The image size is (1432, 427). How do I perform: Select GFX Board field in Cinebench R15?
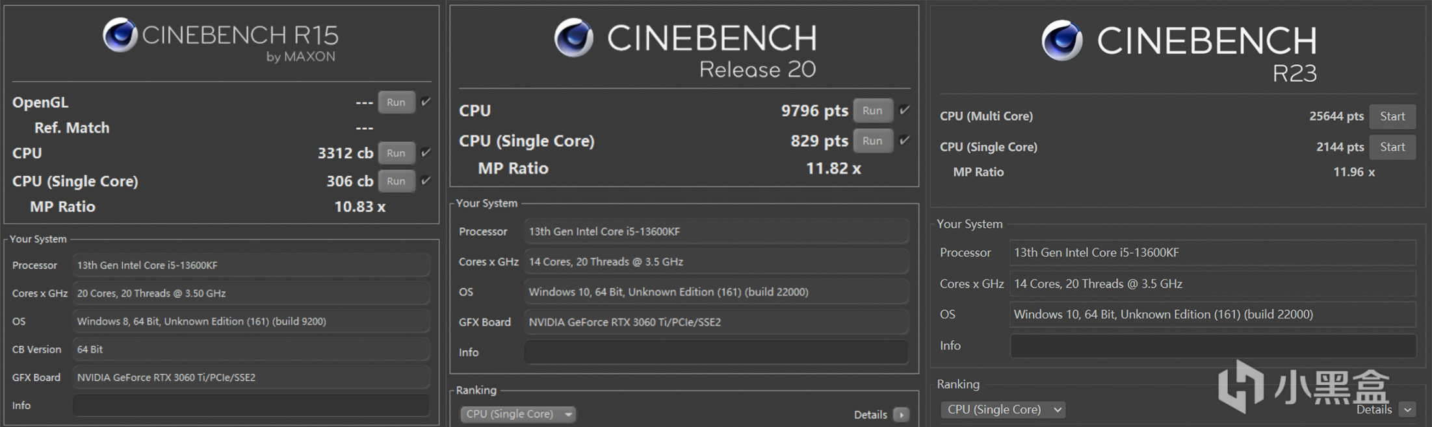[251, 377]
